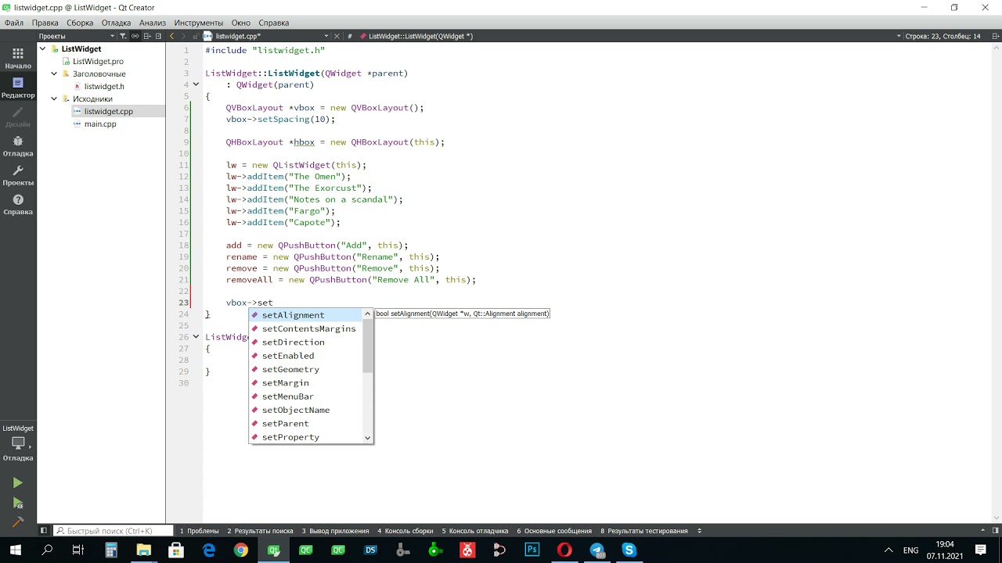Open the Начало (Welcome) mode
This screenshot has width=1002, height=563.
(x=18, y=59)
